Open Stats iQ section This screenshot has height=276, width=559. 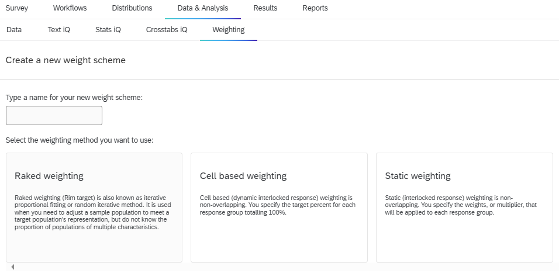tap(108, 30)
